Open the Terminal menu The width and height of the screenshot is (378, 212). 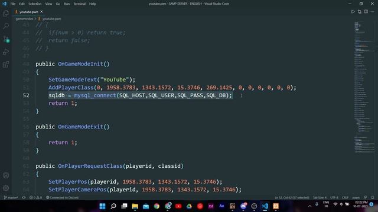(79, 4)
